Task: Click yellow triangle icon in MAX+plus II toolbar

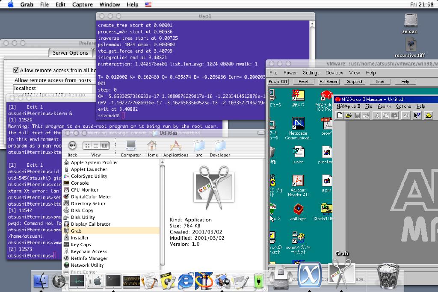Action: [428, 115]
